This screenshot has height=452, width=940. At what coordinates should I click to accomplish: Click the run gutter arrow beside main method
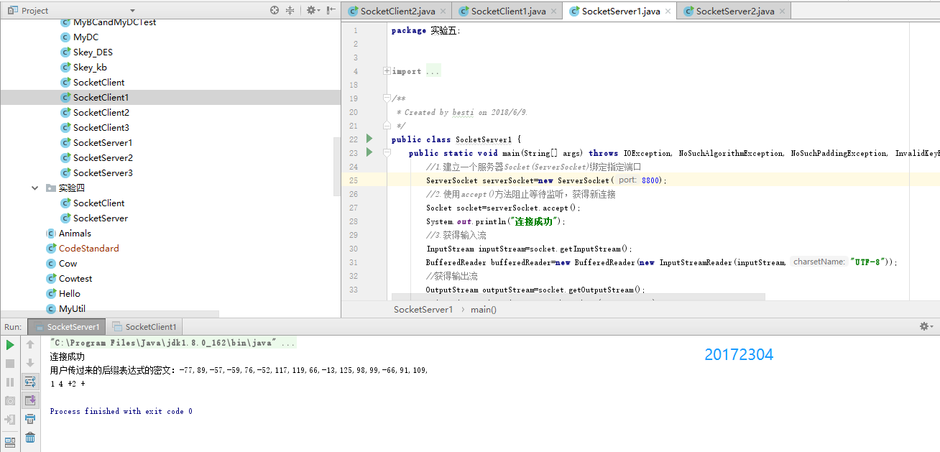point(369,152)
